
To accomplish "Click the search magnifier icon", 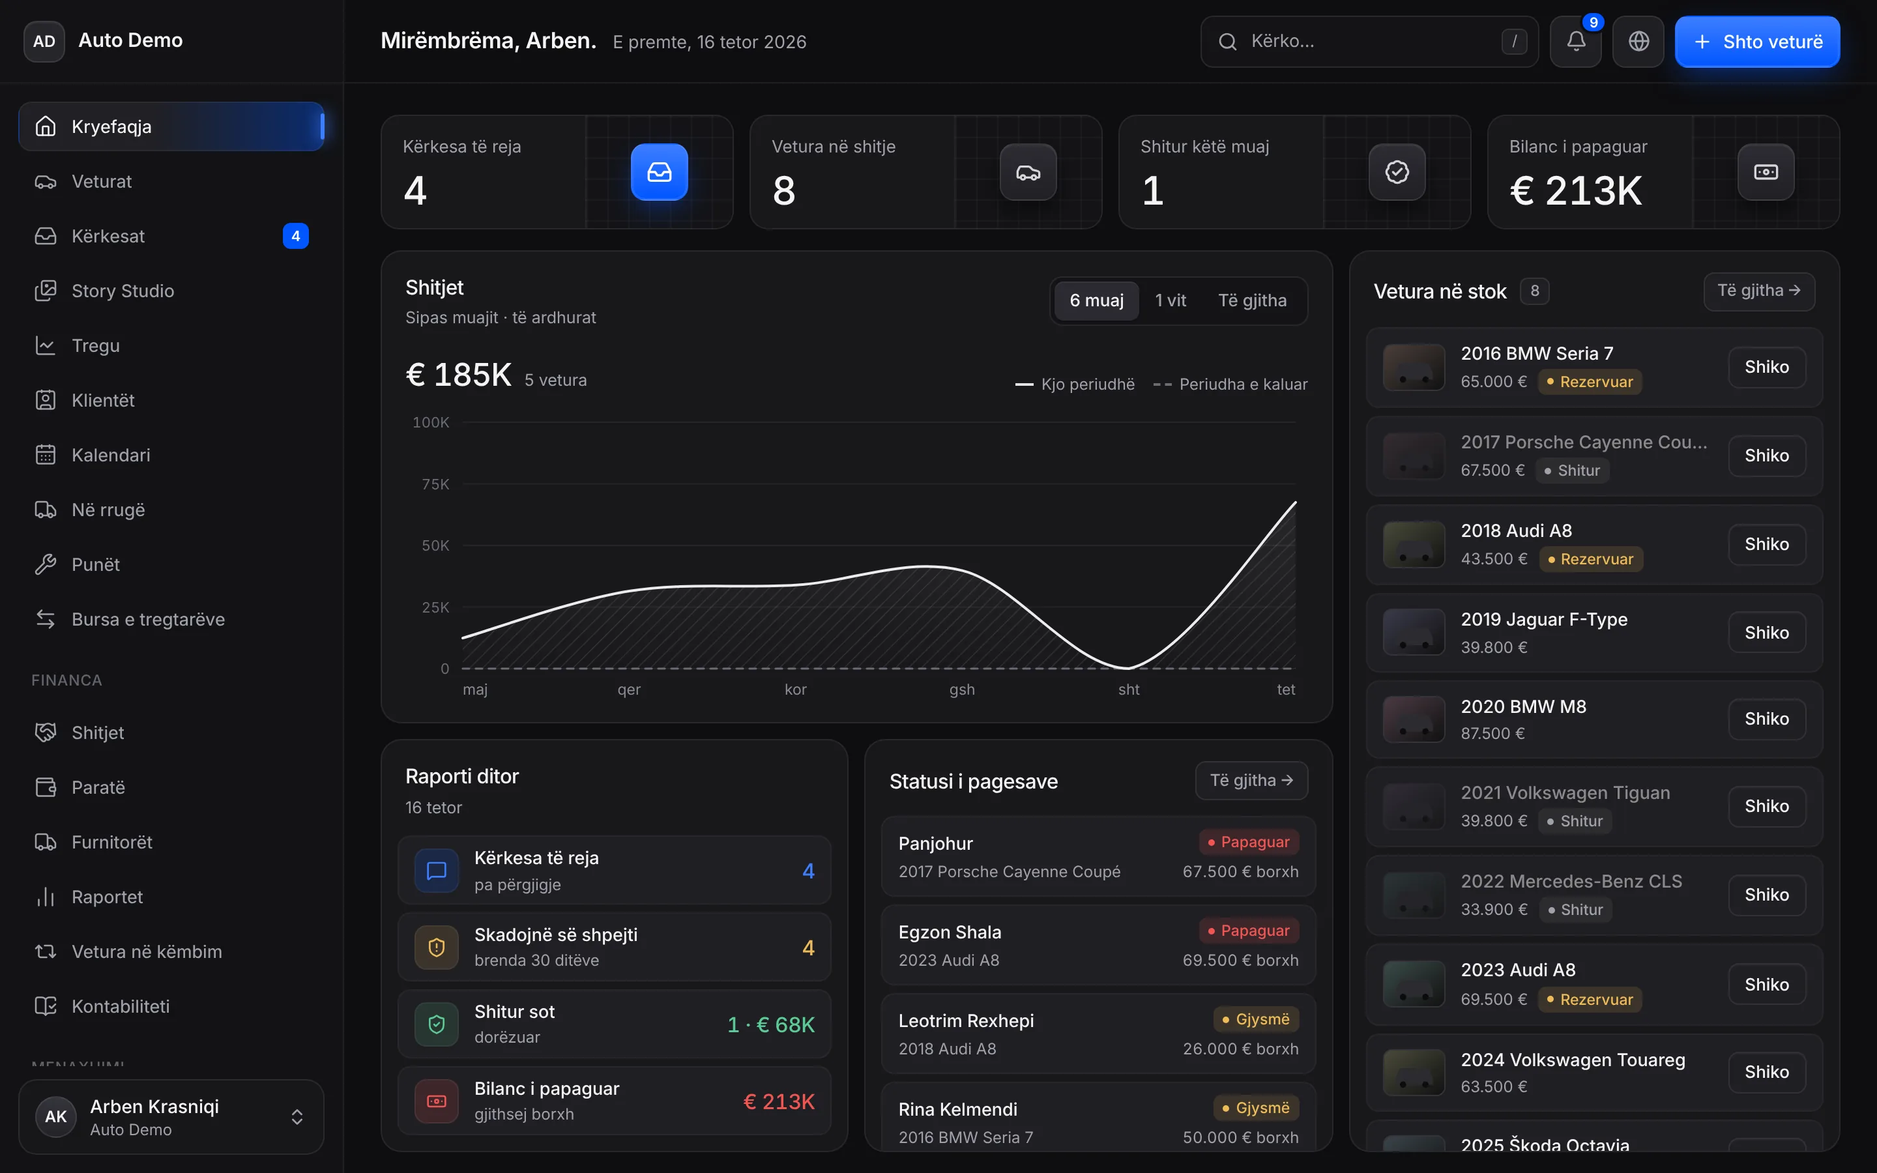I will 1227,41.
